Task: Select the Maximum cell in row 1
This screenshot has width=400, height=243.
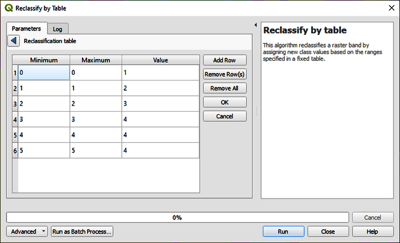Action: pyautogui.click(x=96, y=73)
